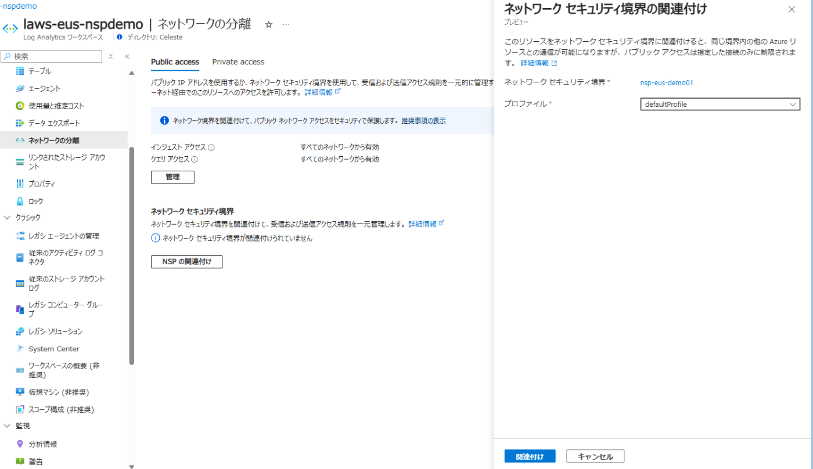Screen dimensions: 813x469
Task: Click the System Center icon
Action: click(x=20, y=349)
